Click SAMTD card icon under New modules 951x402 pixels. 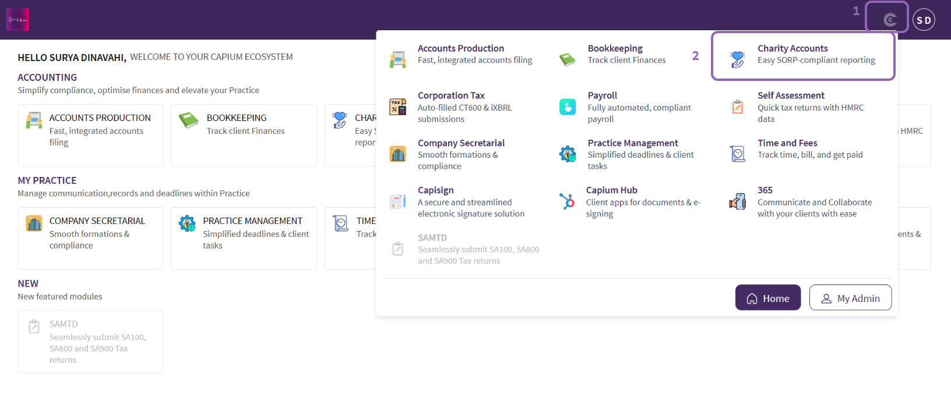(x=34, y=326)
